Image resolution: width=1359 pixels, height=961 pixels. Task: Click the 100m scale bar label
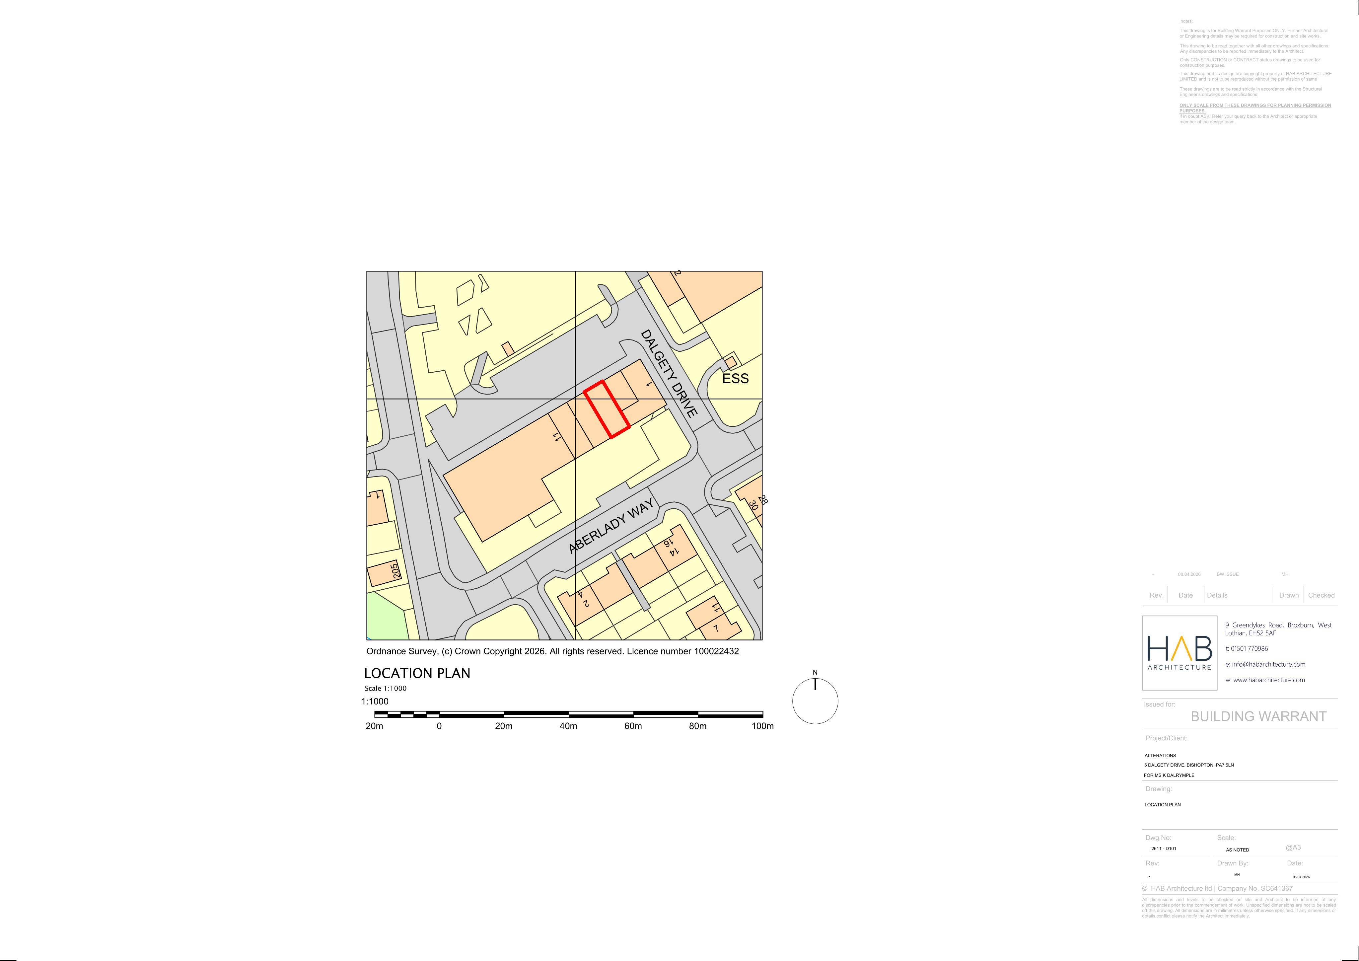[x=763, y=726]
